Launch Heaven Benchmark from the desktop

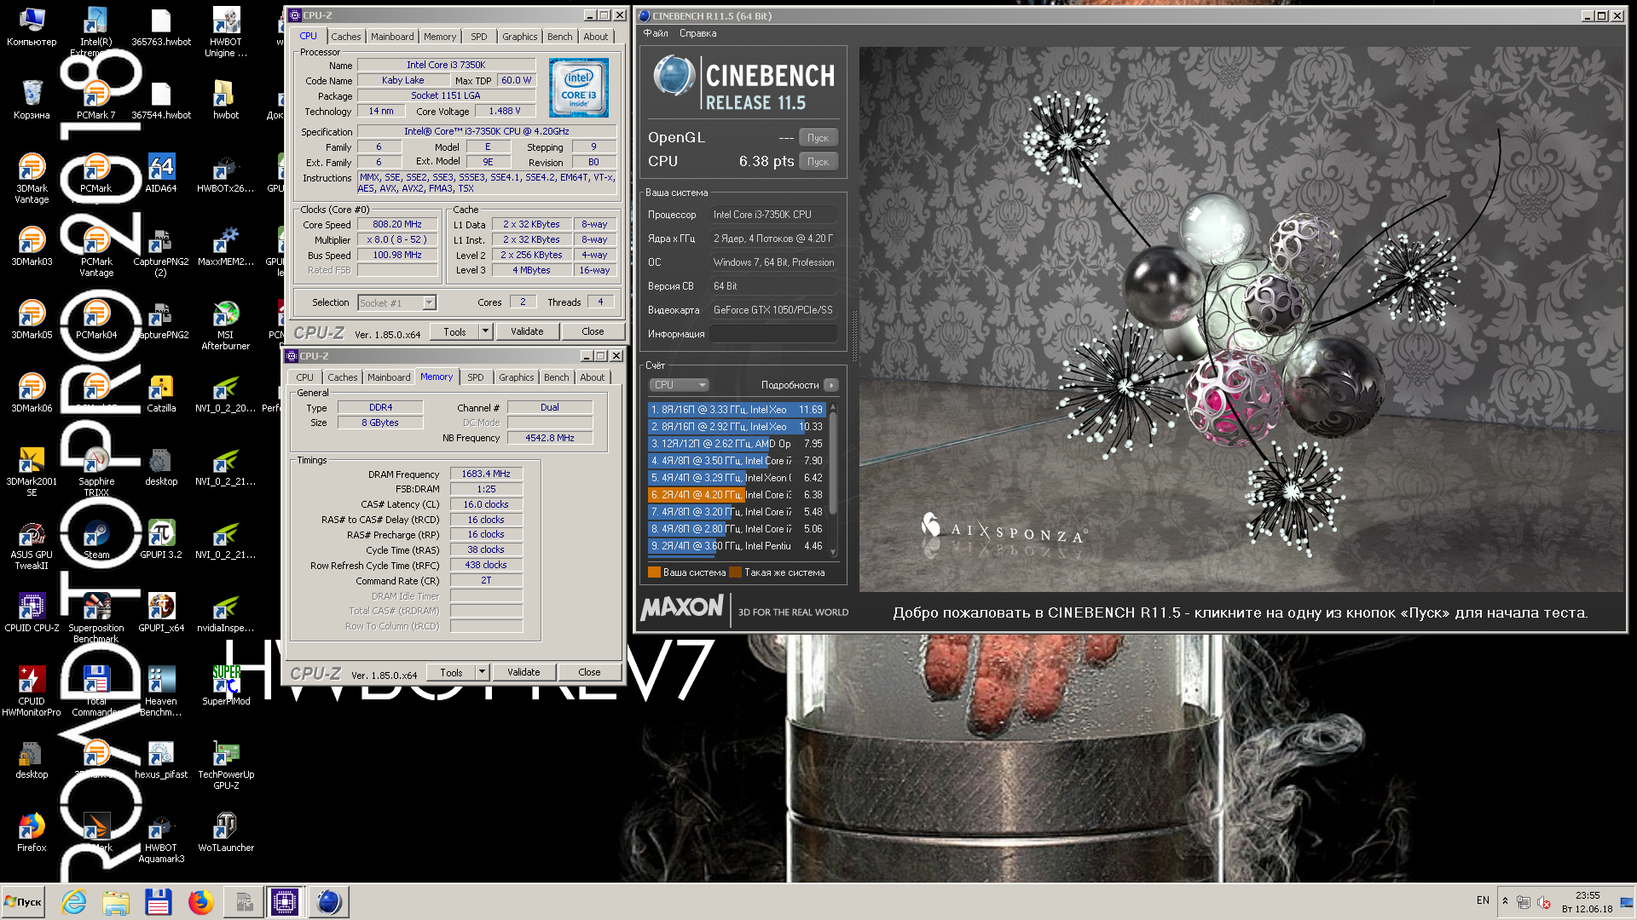[160, 691]
